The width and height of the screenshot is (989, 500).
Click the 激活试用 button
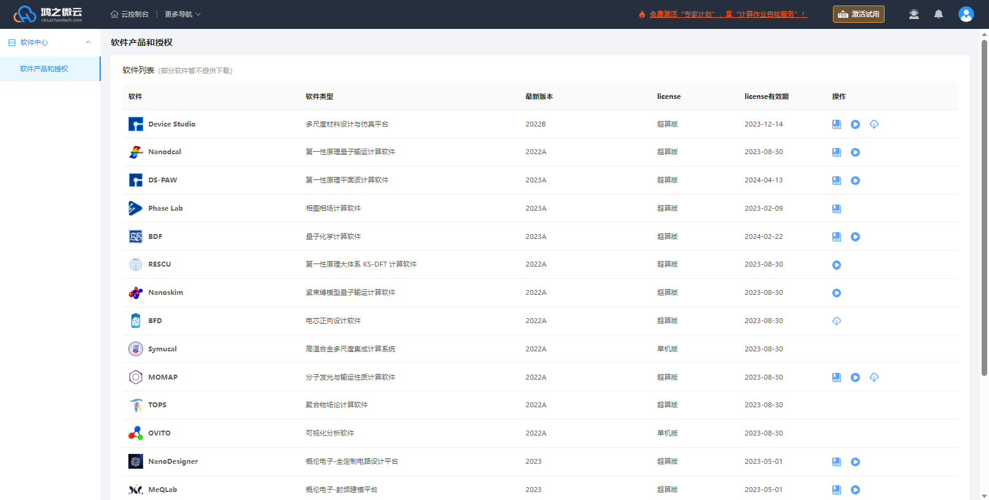click(x=858, y=14)
